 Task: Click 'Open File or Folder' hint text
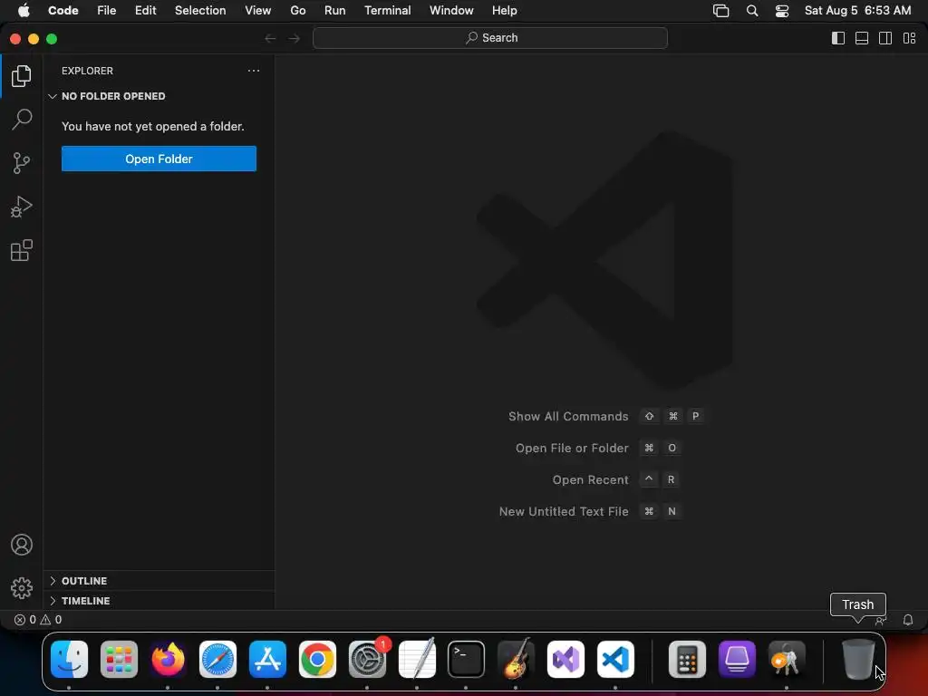pyautogui.click(x=572, y=448)
